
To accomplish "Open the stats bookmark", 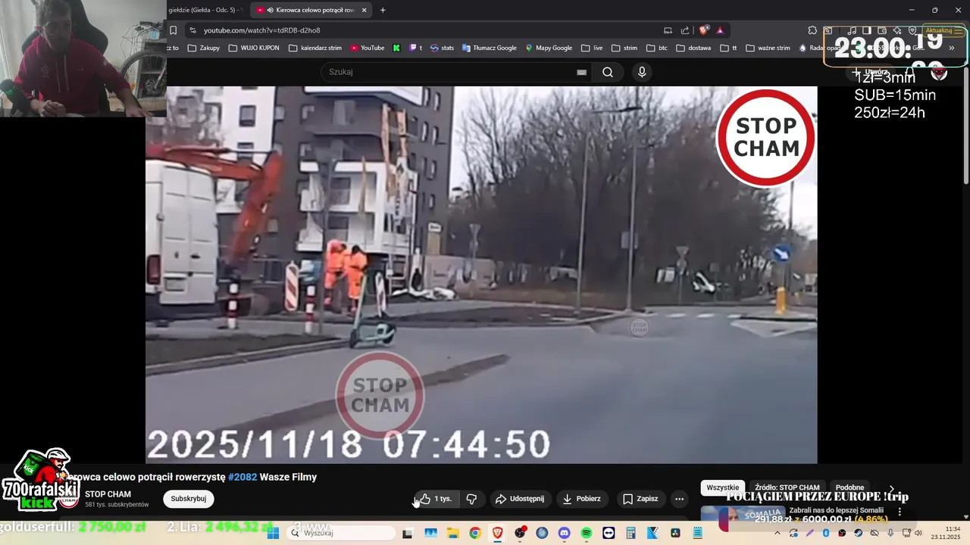I will click(442, 48).
